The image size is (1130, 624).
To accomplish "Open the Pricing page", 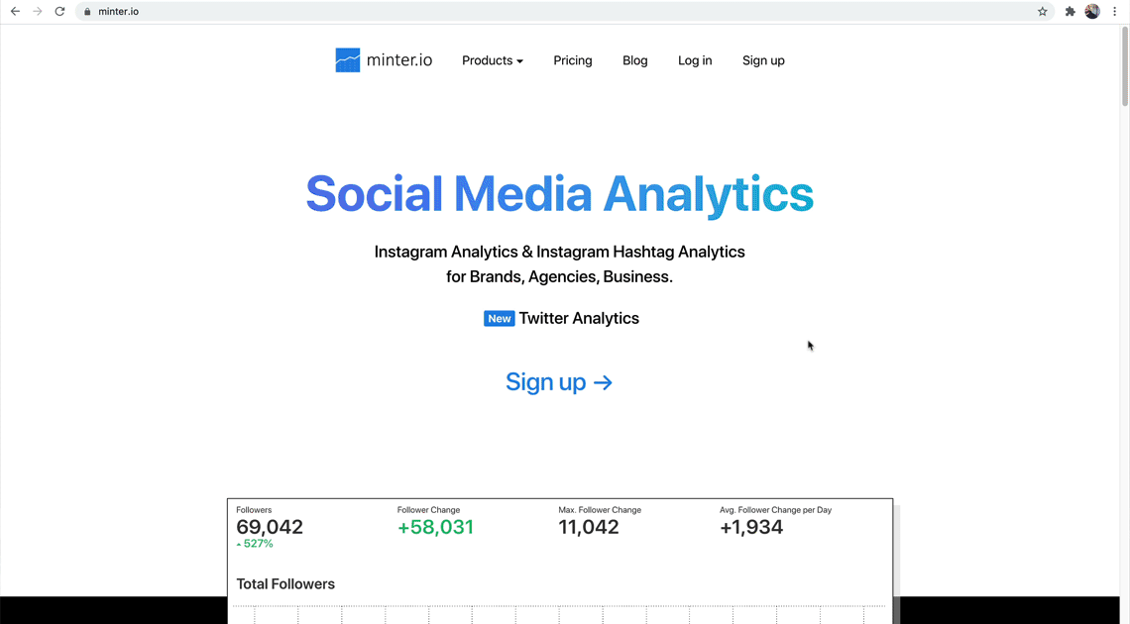I will click(573, 60).
